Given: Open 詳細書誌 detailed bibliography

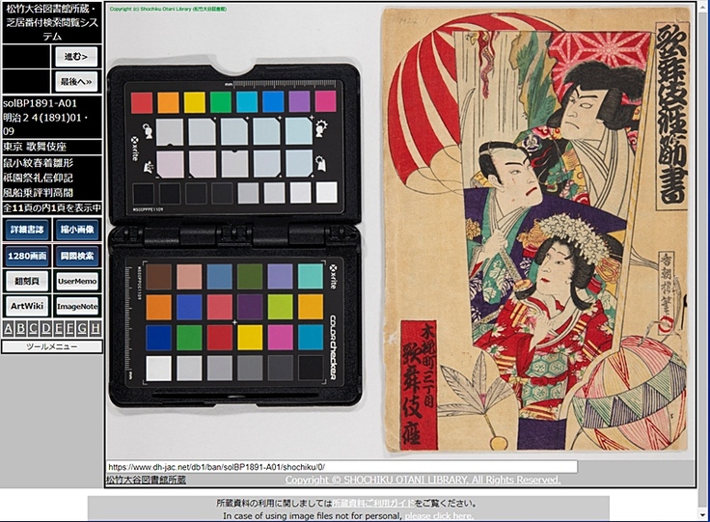Looking at the screenshot, I should [x=27, y=230].
